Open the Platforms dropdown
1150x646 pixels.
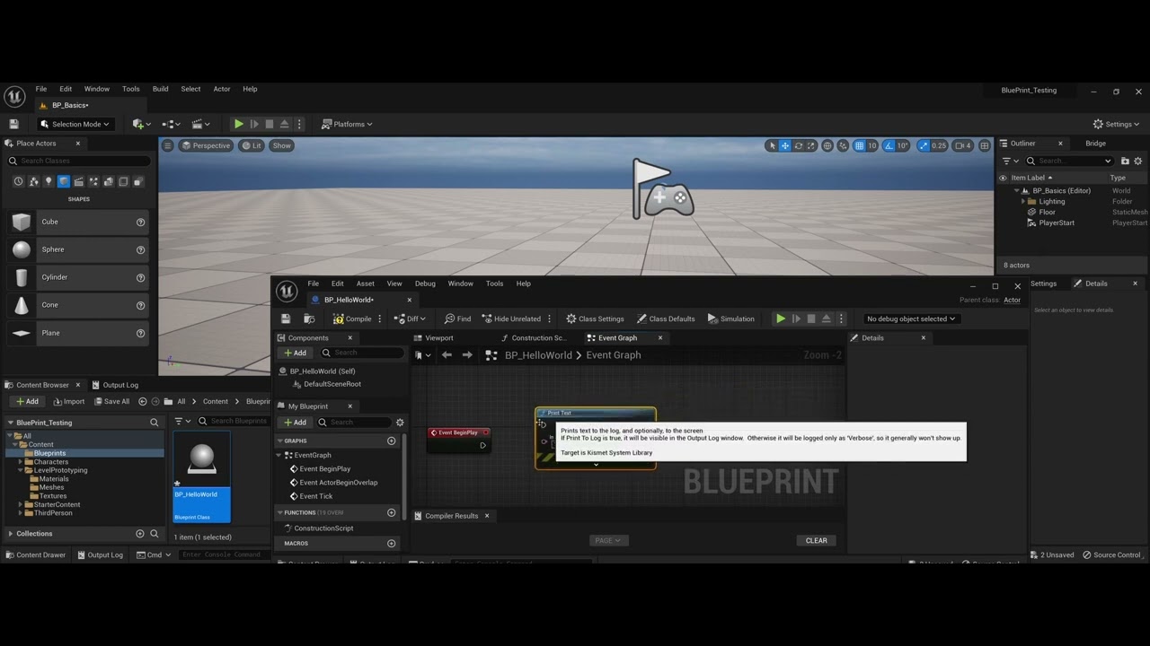pyautogui.click(x=347, y=124)
